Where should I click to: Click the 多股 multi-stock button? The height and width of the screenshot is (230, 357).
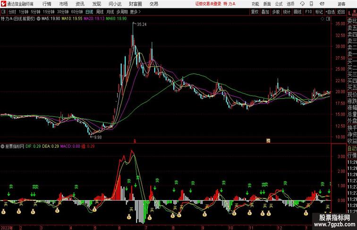point(276,12)
